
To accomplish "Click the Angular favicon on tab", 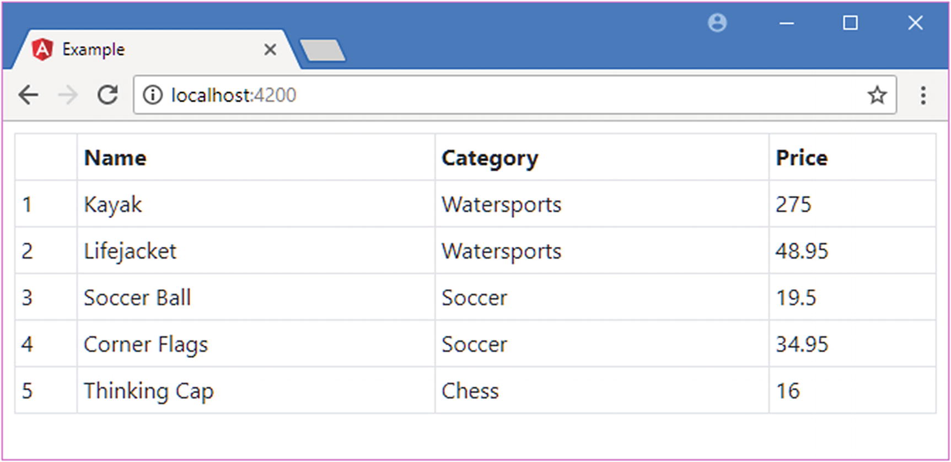I will [x=42, y=50].
